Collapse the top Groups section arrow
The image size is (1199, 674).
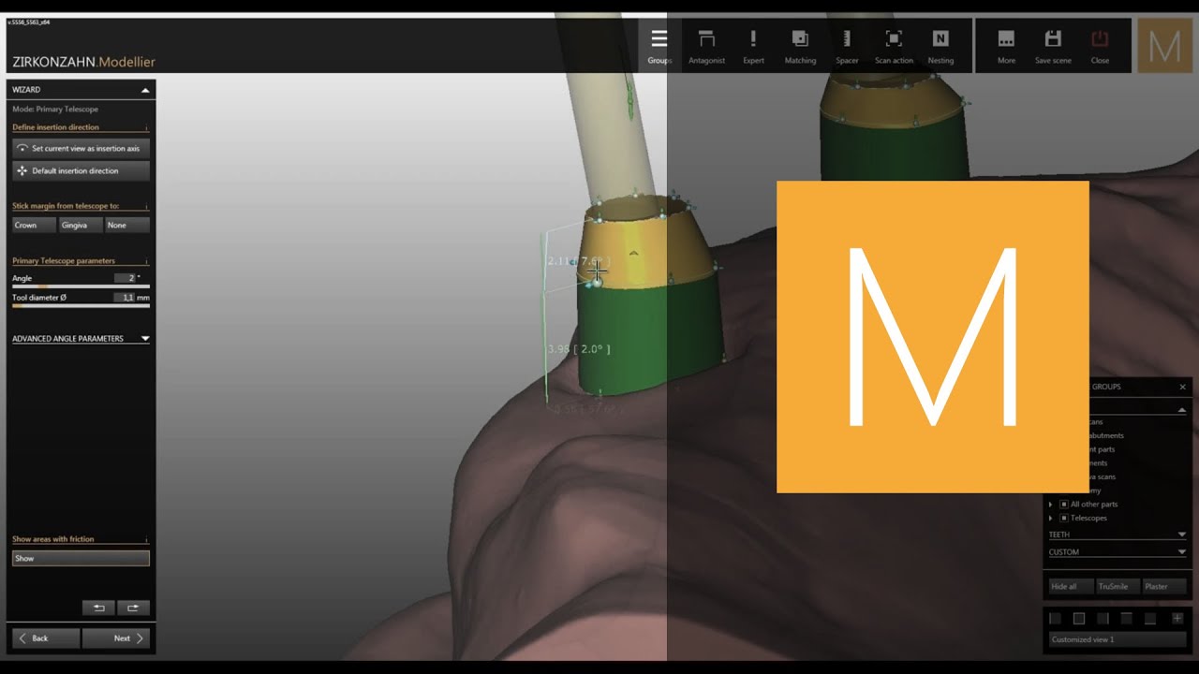pos(1182,409)
